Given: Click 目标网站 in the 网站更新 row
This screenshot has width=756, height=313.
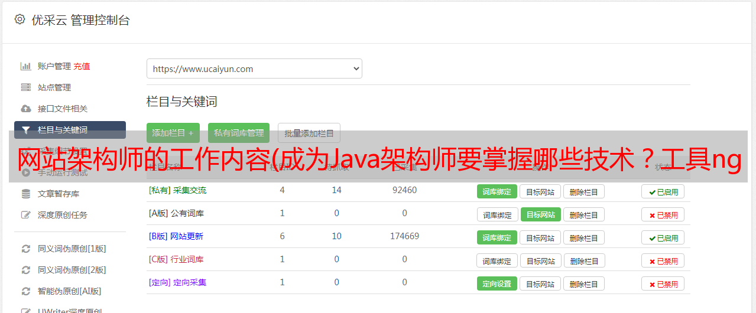Looking at the screenshot, I should click(540, 237).
